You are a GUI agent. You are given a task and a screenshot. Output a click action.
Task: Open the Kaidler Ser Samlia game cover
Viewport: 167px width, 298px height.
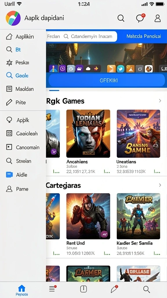coord(138,216)
